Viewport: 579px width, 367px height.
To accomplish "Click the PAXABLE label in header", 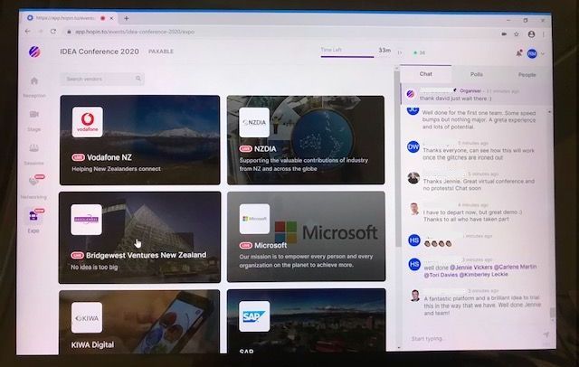I will pyautogui.click(x=161, y=52).
